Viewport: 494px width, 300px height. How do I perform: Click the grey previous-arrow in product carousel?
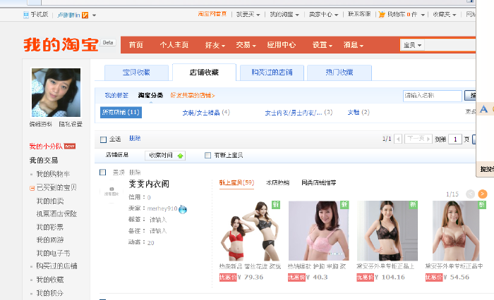coord(471,194)
